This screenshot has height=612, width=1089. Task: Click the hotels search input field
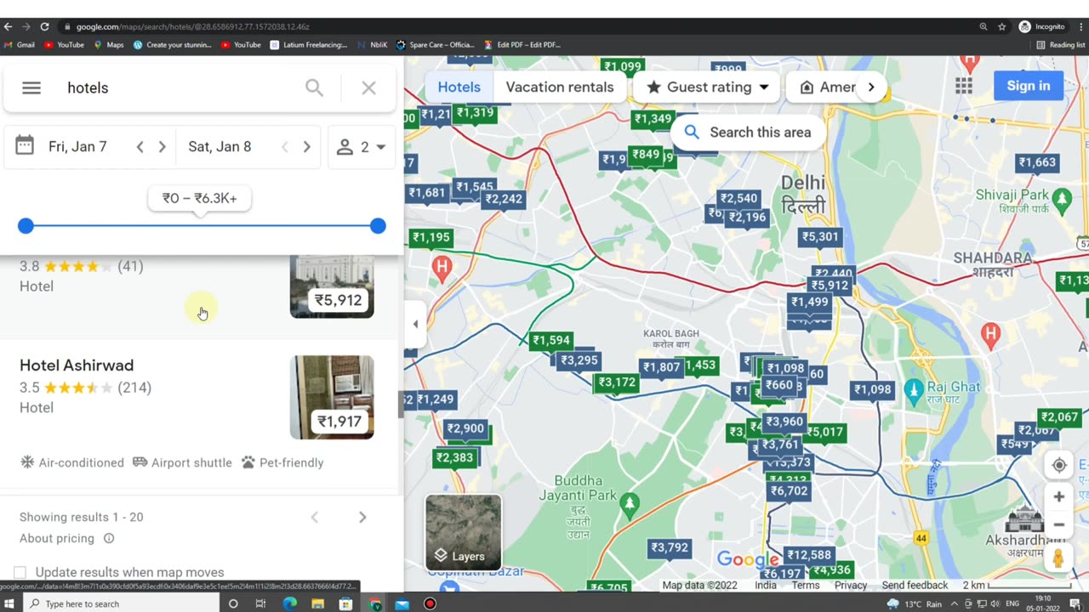point(179,88)
